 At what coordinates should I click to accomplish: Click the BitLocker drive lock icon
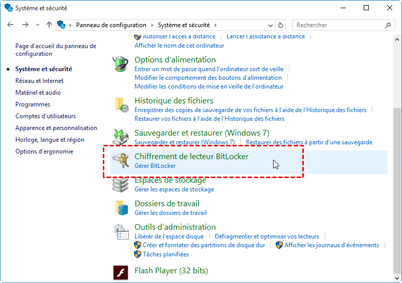tap(121, 160)
